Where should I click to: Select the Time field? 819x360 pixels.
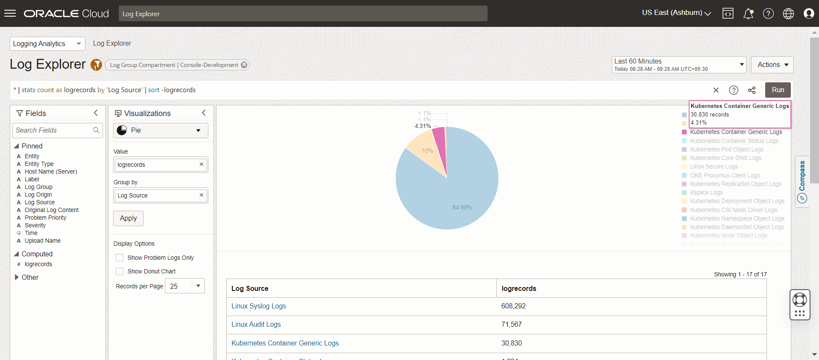coord(31,233)
